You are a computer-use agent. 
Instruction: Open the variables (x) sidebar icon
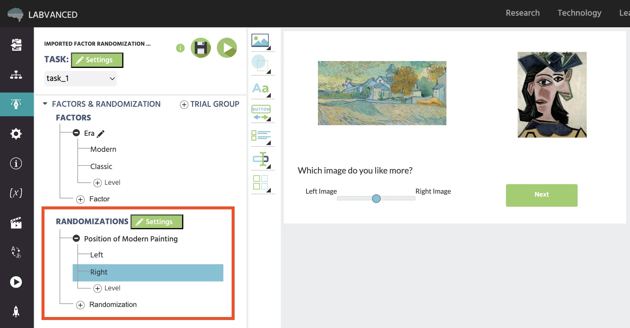coord(16,193)
